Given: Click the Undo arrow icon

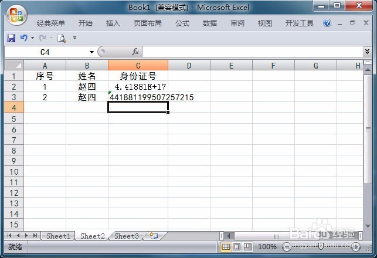Looking at the screenshot, I should pos(24,38).
